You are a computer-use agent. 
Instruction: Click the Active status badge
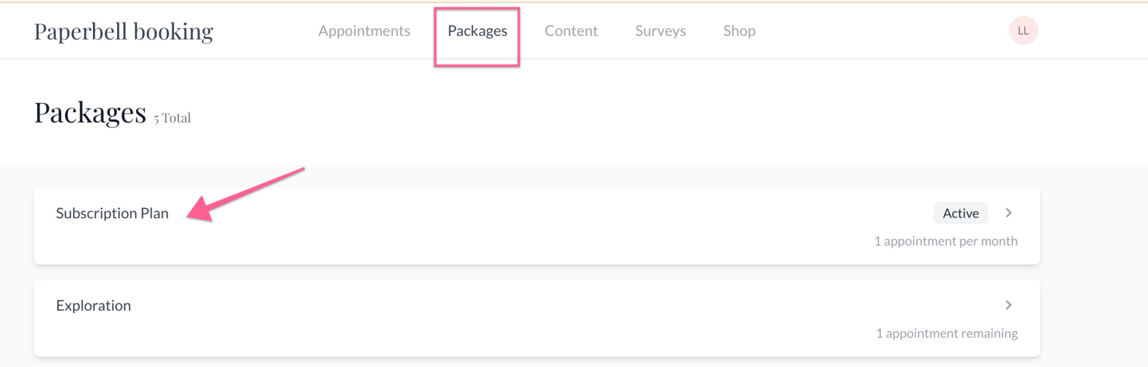coord(960,213)
